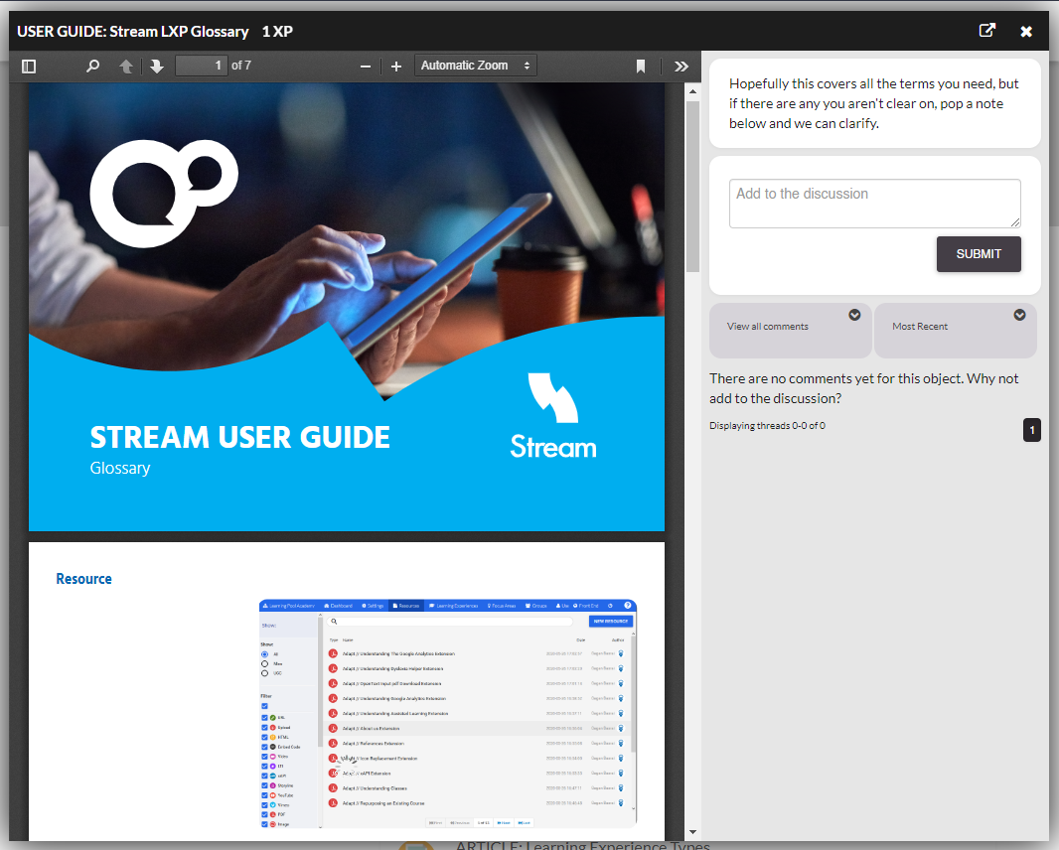Go to previous page arrow

coord(126,67)
